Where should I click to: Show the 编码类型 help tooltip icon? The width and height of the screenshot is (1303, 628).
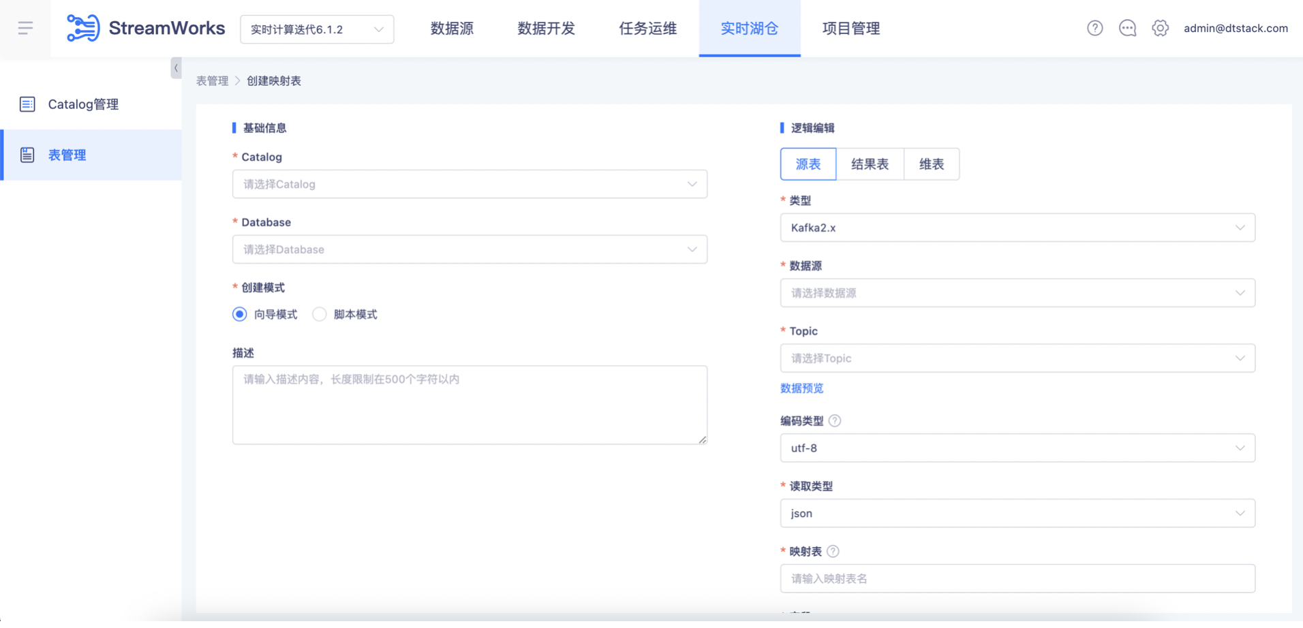835,421
